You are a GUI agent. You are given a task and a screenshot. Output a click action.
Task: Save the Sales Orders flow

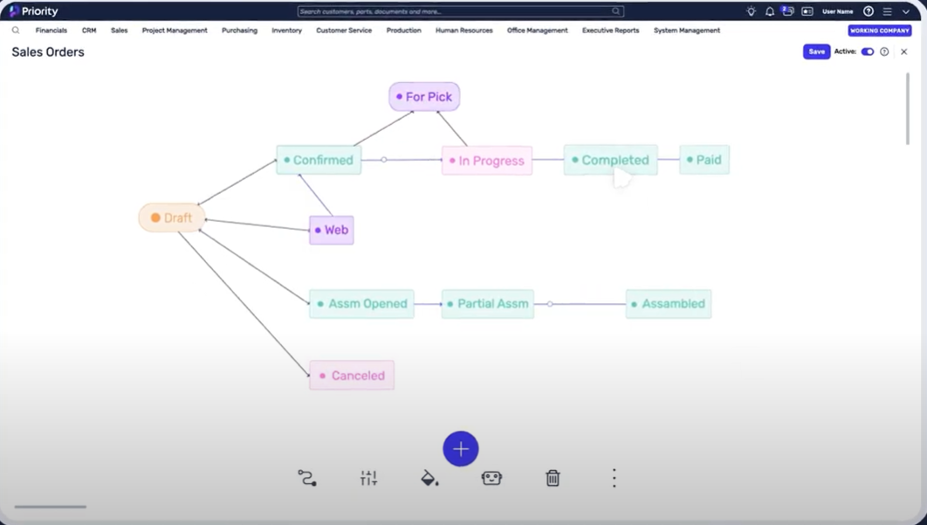tap(816, 52)
